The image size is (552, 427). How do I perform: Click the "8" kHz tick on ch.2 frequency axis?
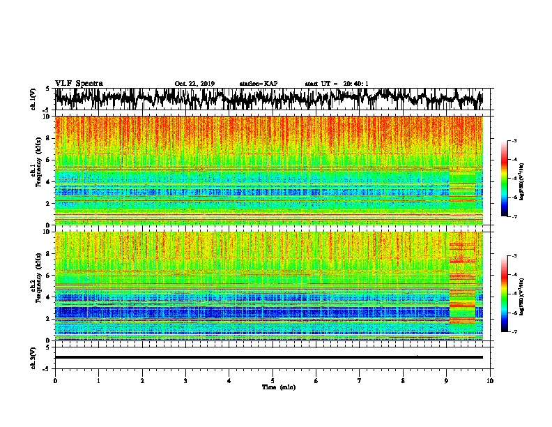(48, 254)
